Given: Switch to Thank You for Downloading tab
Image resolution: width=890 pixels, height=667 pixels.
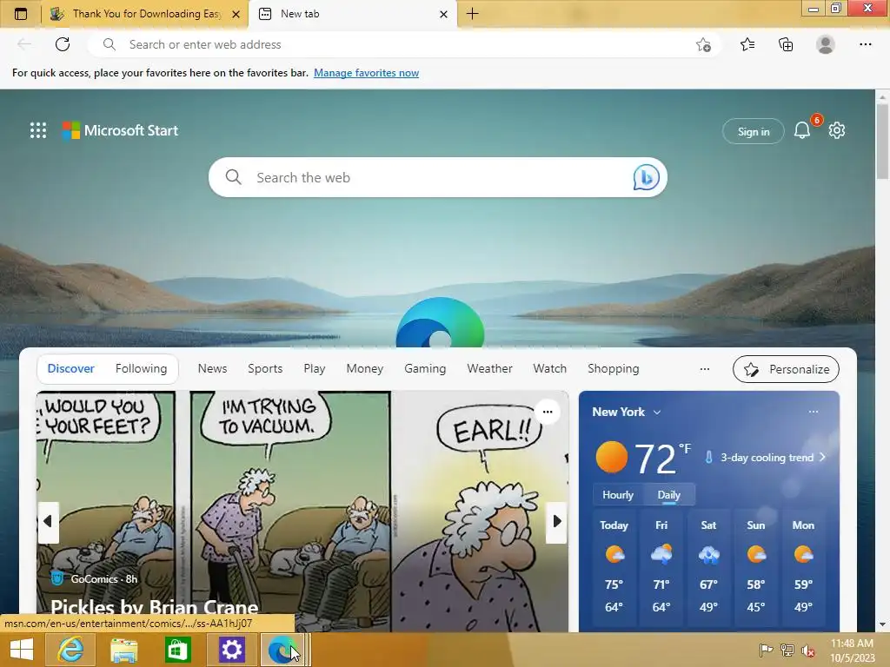Looking at the screenshot, I should [x=144, y=14].
